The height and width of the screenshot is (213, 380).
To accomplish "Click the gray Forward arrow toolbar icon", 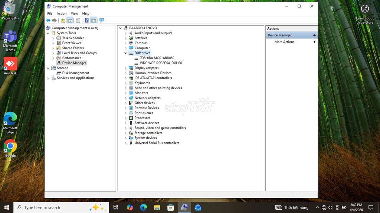I will 55,20.
